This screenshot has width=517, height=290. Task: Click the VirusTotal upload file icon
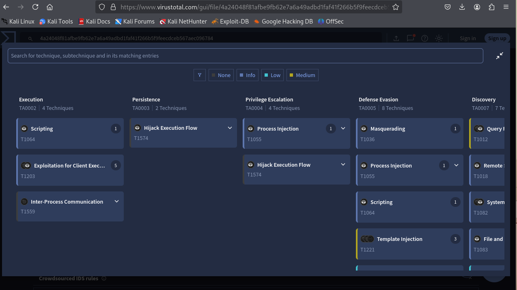click(396, 38)
